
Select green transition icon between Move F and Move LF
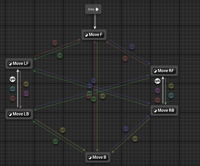pyautogui.click(x=60, y=56)
